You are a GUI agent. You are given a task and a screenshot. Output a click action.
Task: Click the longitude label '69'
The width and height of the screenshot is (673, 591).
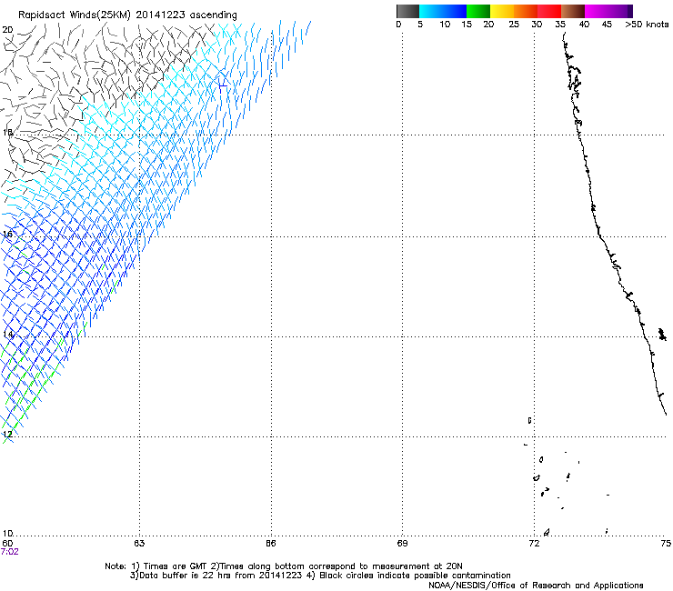click(402, 544)
